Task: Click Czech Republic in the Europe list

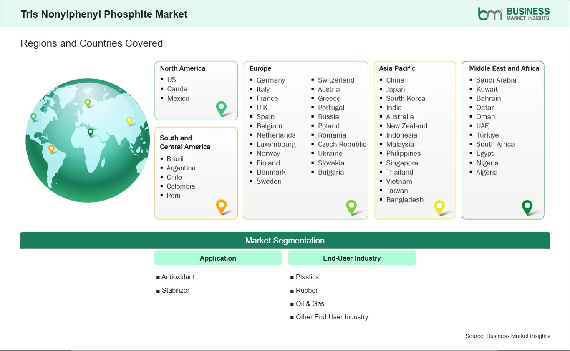Action: 342,144
